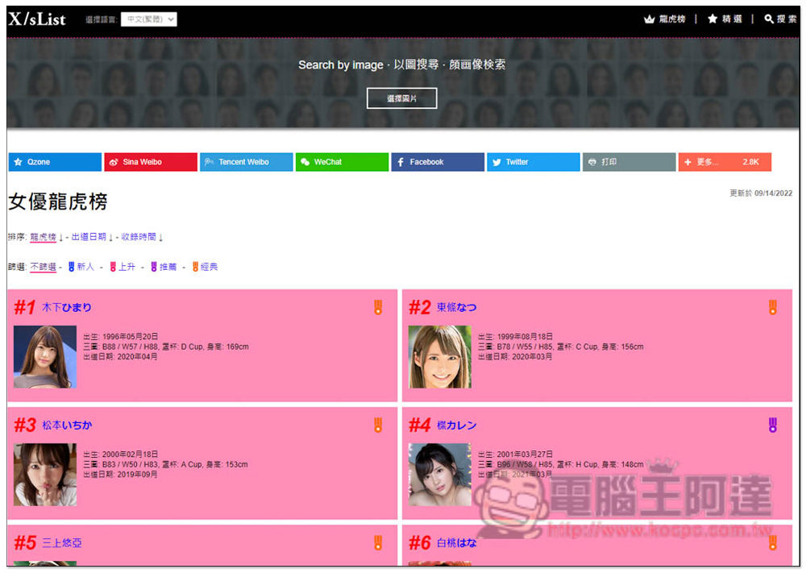Open the #6 白桃はな profile link

[x=456, y=542]
